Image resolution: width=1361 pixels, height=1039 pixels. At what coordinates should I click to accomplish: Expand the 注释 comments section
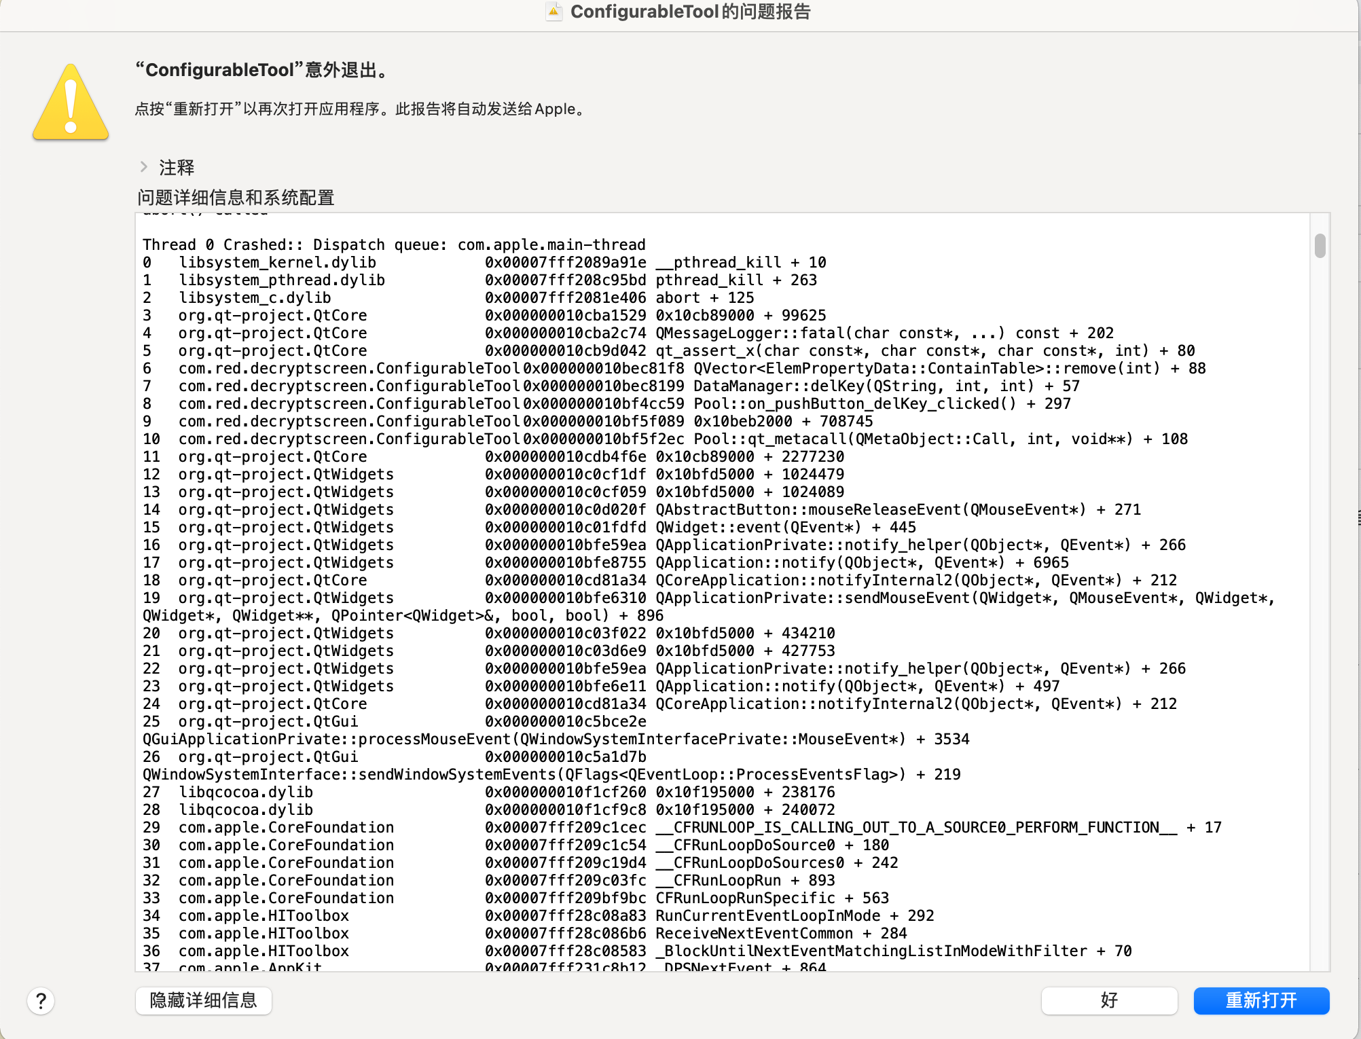144,167
